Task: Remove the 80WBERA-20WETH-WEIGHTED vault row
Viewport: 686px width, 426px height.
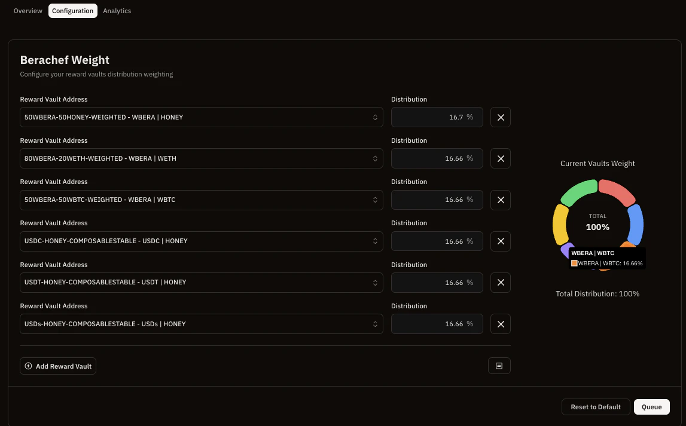Action: [501, 158]
